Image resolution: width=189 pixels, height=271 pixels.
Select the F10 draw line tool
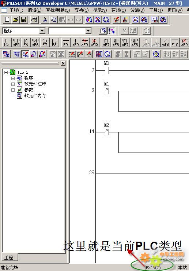coord(175,43)
